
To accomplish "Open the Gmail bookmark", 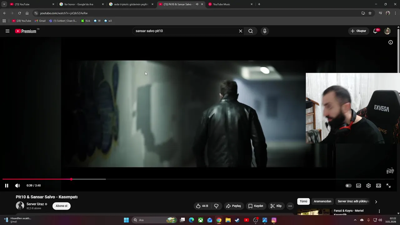I will click(x=40, y=21).
